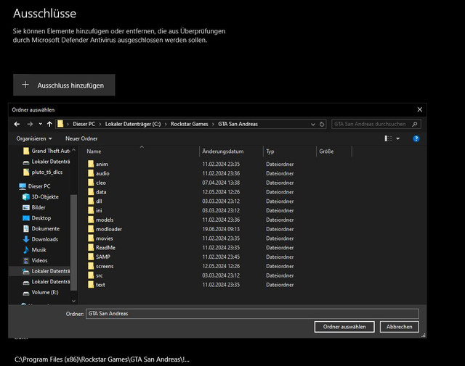
Task: Select the SAMP folder icon
Action: coord(91,257)
